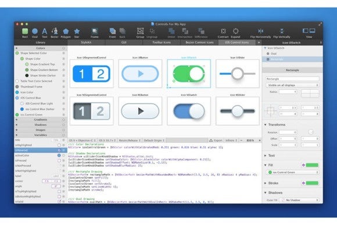Open the Bezier Context Icons tab
The image size is (337, 225).
point(199,42)
